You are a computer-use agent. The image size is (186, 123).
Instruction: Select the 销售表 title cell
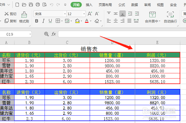pyautogui.click(x=89, y=49)
